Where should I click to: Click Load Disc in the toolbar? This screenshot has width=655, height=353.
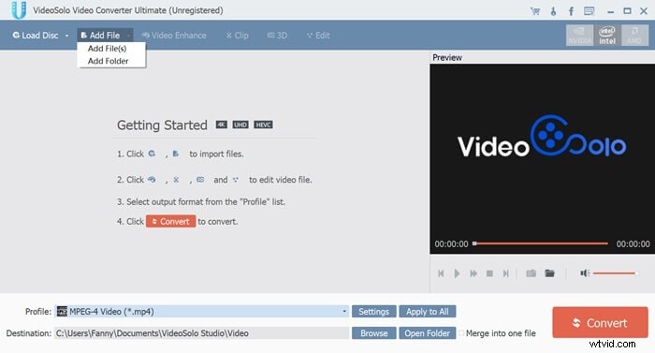tap(36, 36)
